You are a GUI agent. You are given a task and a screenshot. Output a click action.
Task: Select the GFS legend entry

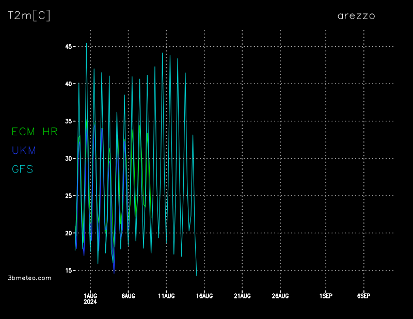click(x=22, y=169)
